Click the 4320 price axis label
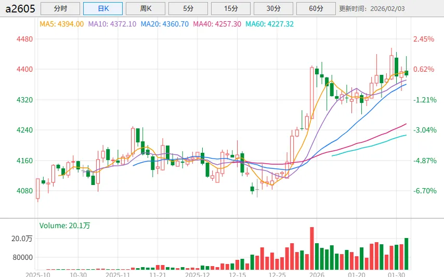 (x=24, y=100)
